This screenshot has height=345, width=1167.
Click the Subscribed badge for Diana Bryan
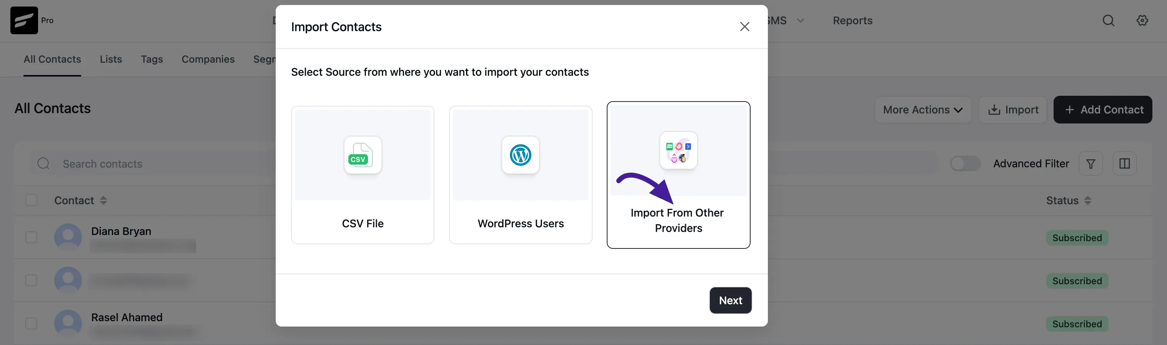pyautogui.click(x=1077, y=238)
